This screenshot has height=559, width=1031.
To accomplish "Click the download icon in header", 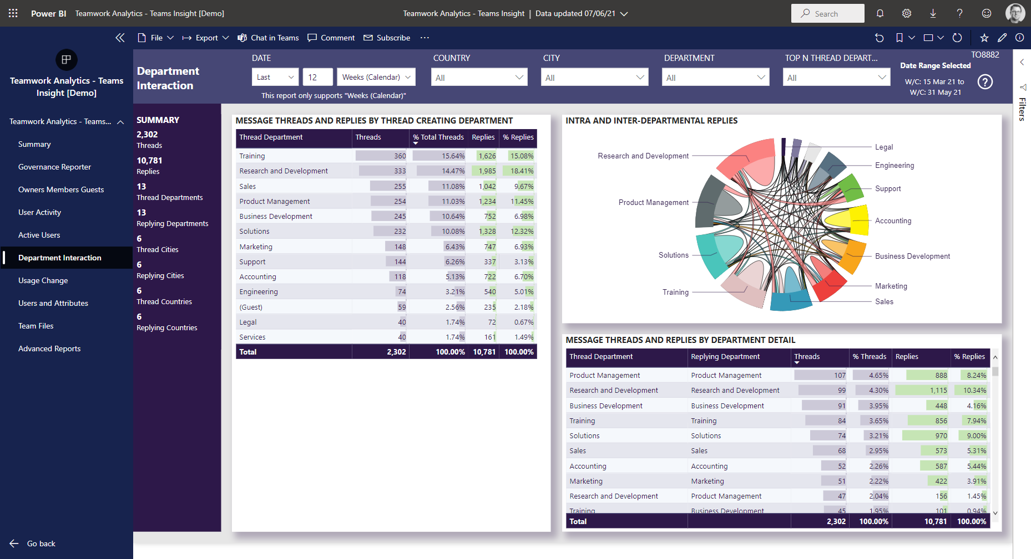I will pos(933,13).
